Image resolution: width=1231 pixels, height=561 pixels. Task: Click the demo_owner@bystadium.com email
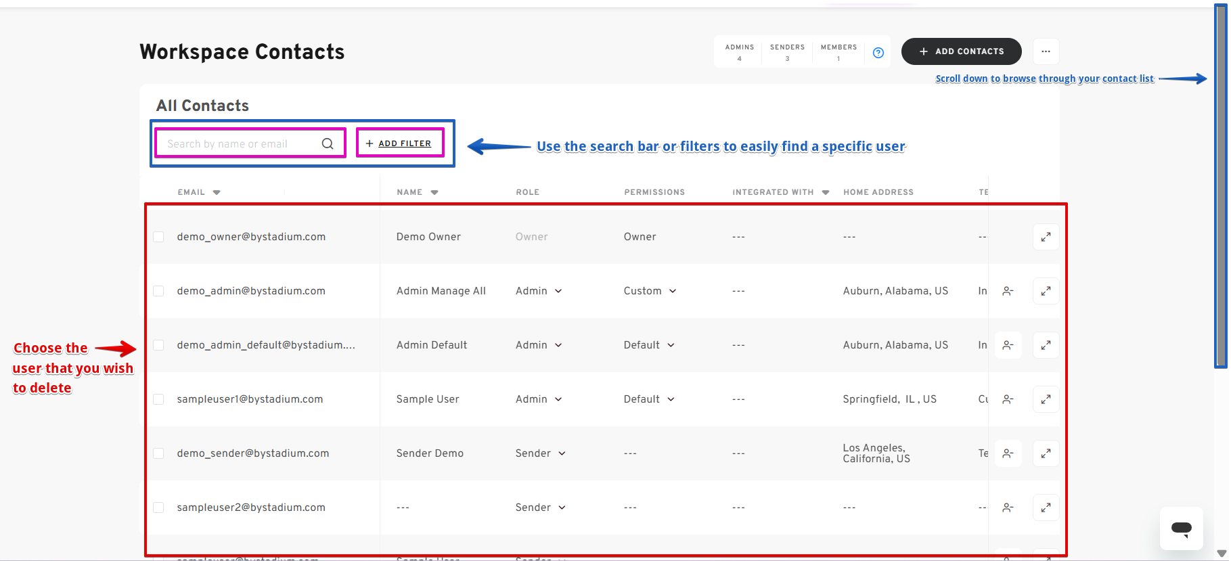pyautogui.click(x=251, y=237)
